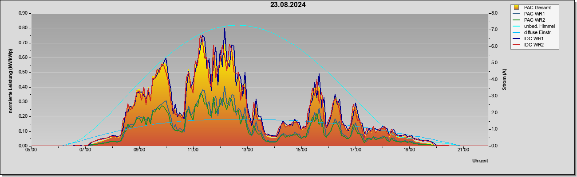The height and width of the screenshot is (177, 577).
Task: Select the IDC WR2 legend entry
Action: coord(534,45)
